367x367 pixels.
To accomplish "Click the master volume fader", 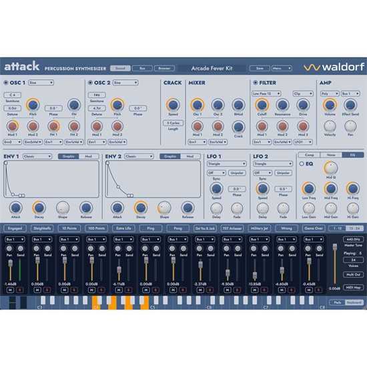I will [335, 247].
